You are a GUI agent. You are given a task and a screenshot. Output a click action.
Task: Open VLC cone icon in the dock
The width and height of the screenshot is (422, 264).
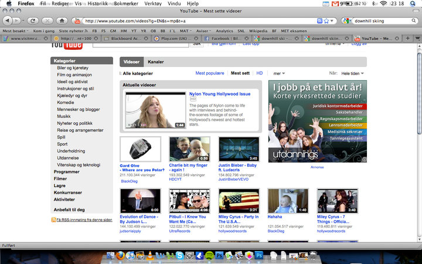pos(150,255)
